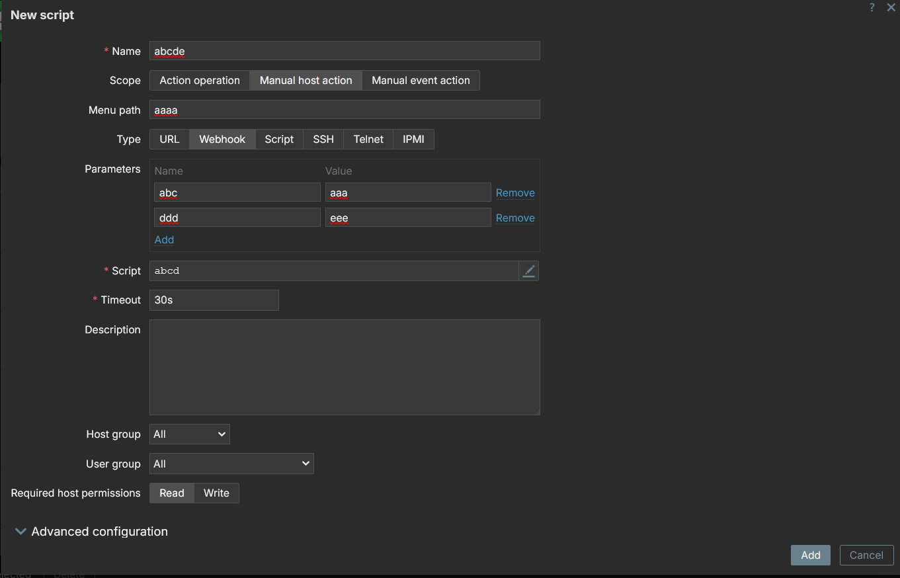The height and width of the screenshot is (578, 900).
Task: Open the Host group dropdown
Action: click(190, 434)
